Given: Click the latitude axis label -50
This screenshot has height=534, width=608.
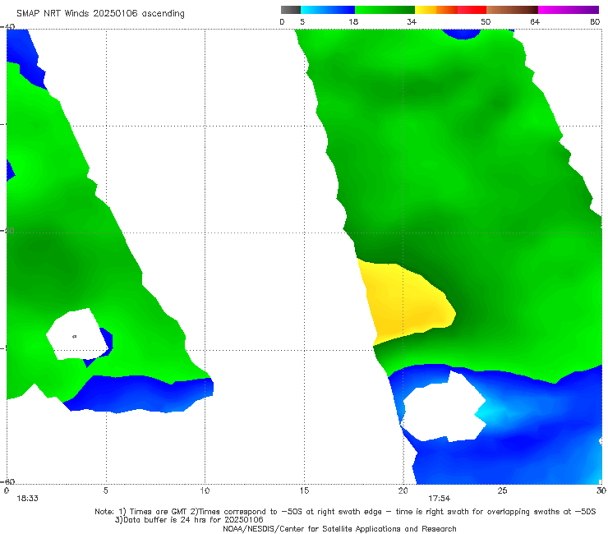Looking at the screenshot, I should coord(8,231).
